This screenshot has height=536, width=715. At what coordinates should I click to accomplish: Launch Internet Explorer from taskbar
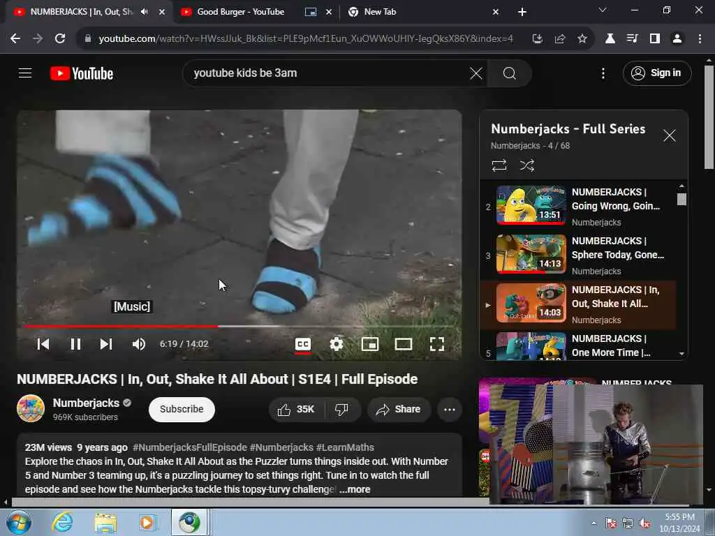pos(62,522)
